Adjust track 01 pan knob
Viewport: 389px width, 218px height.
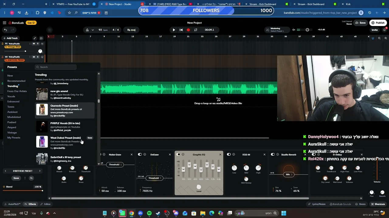pyautogui.click(x=40, y=51)
